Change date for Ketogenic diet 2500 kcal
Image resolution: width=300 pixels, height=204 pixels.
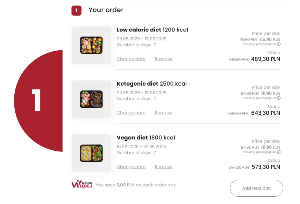tap(131, 113)
